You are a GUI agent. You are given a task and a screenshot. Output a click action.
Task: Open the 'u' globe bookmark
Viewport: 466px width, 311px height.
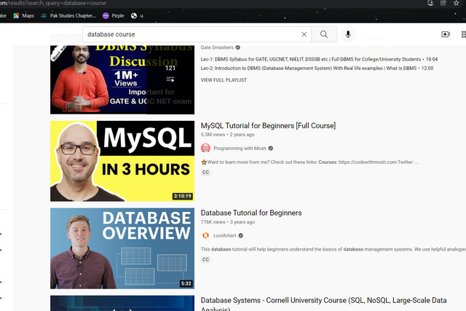pos(137,16)
